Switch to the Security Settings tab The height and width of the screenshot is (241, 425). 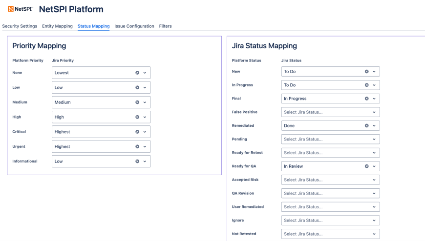20,26
